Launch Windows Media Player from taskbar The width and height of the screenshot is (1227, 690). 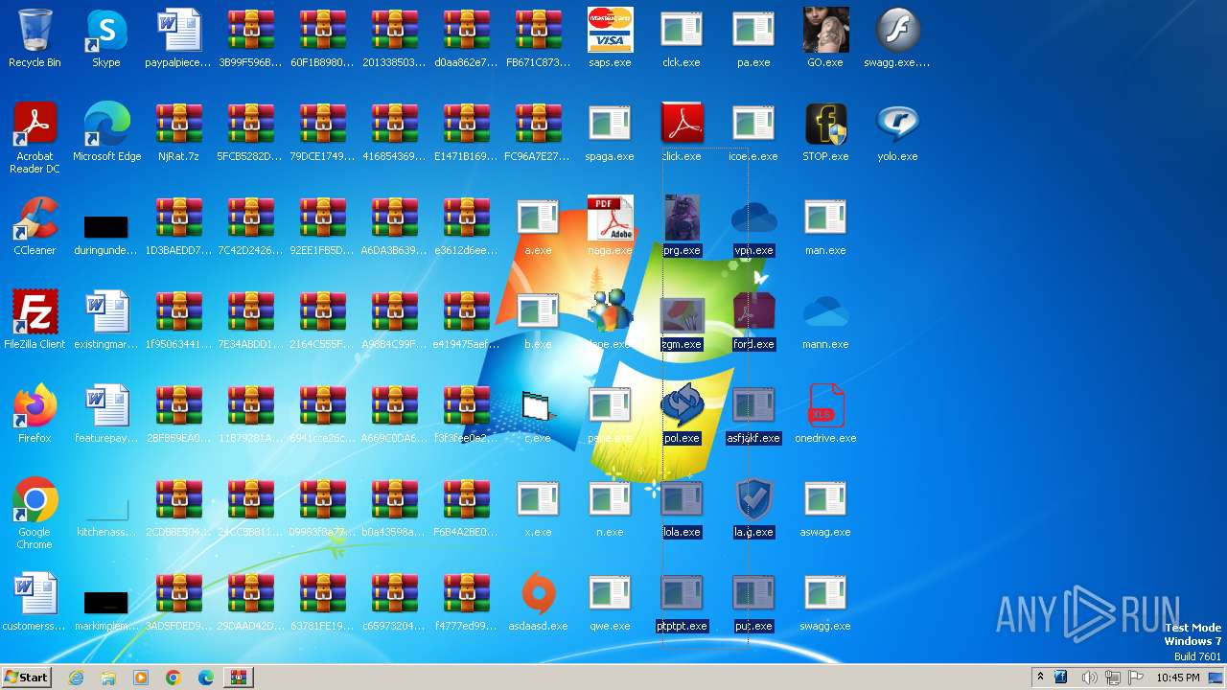click(x=141, y=678)
